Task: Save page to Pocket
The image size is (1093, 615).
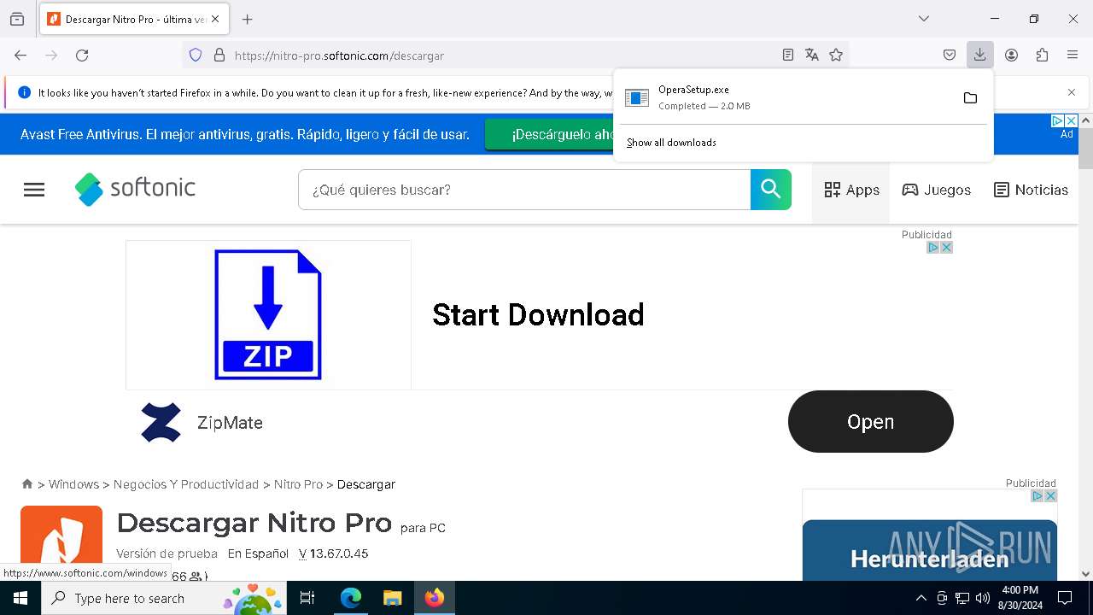Action: click(950, 55)
